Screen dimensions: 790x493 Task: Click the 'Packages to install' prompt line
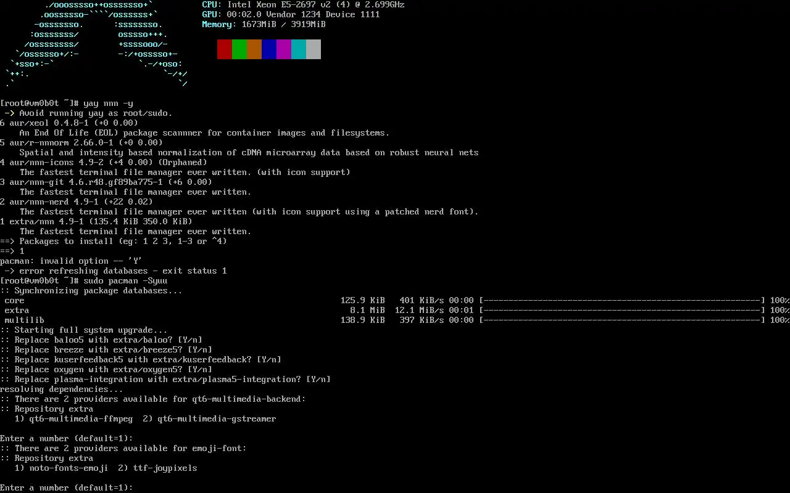tap(114, 242)
